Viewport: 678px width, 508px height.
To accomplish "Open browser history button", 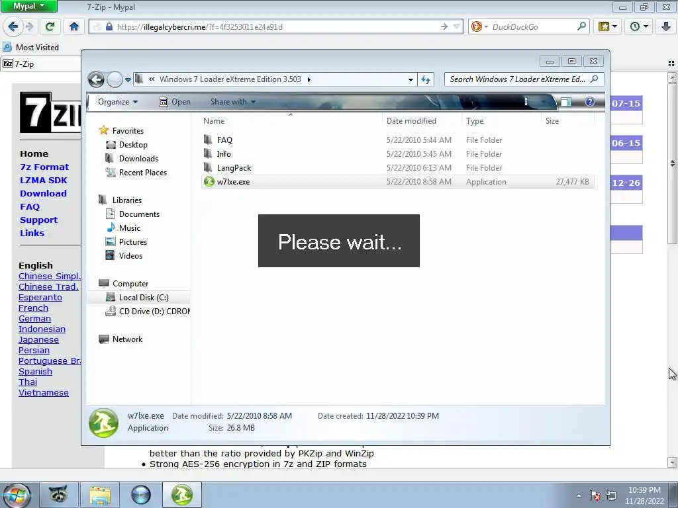I will pos(640,26).
